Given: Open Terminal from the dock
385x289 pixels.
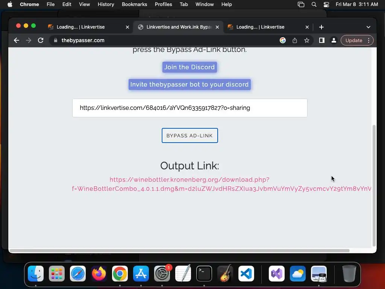Looking at the screenshot, I should pyautogui.click(x=204, y=274).
